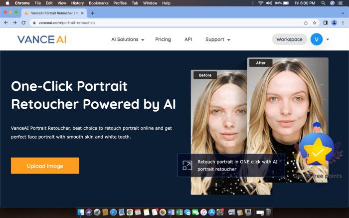Viewport: 349px width, 218px height.
Task: Open Finder from the dock
Action: [81, 212]
